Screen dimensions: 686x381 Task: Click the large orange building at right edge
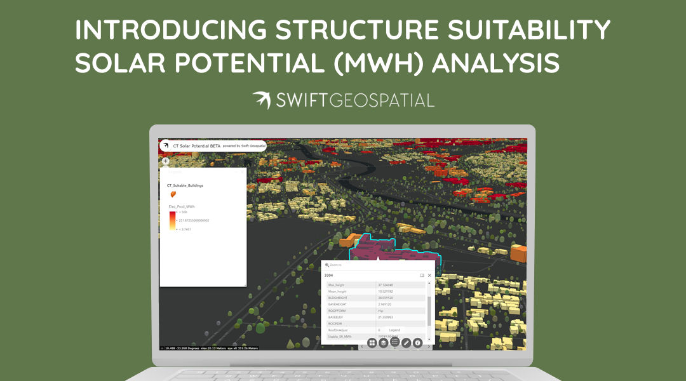pyautogui.click(x=518, y=254)
